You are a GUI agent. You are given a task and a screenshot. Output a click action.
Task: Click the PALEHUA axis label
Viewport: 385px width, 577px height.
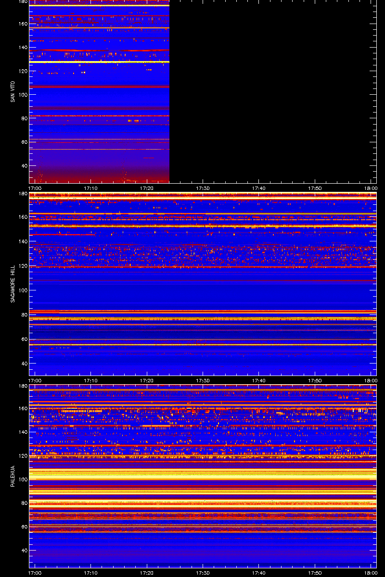coord(13,477)
